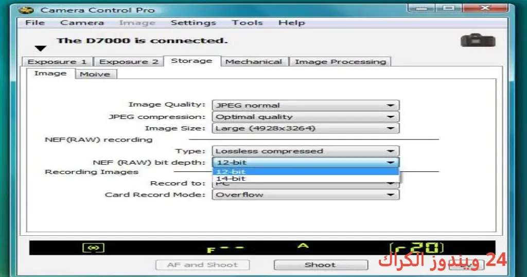The image size is (527, 277).
Task: Open the Moive sub-tab
Action: (95, 74)
